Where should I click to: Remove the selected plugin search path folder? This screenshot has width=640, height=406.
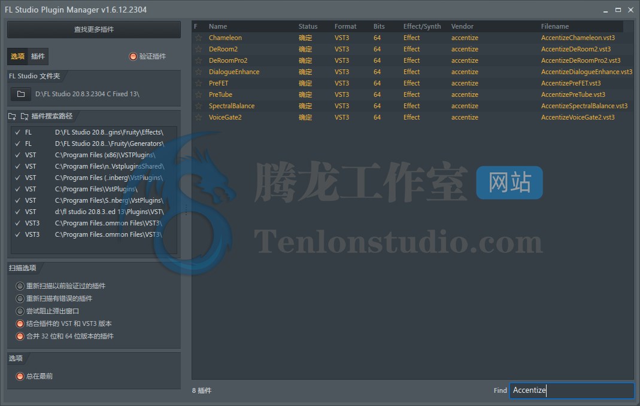pyautogui.click(x=25, y=116)
